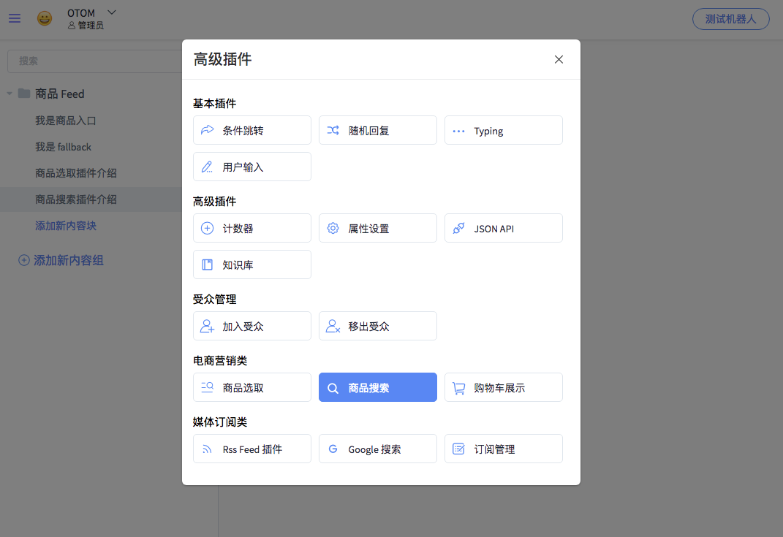Screen dimensions: 783x537
Task: Pick the Google 搜索 plugin
Action: [378, 449]
